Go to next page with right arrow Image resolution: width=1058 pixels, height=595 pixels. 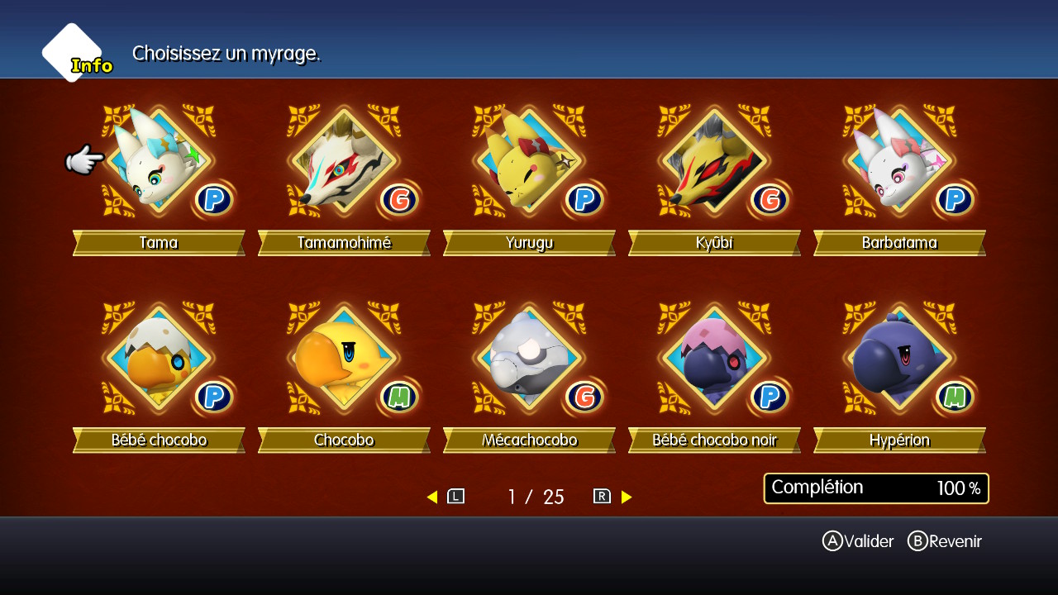pyautogui.click(x=627, y=497)
